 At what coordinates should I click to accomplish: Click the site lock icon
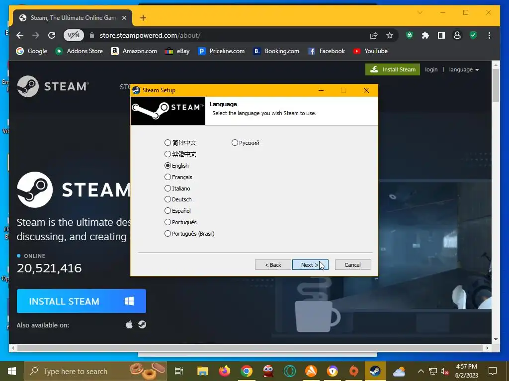tap(92, 35)
